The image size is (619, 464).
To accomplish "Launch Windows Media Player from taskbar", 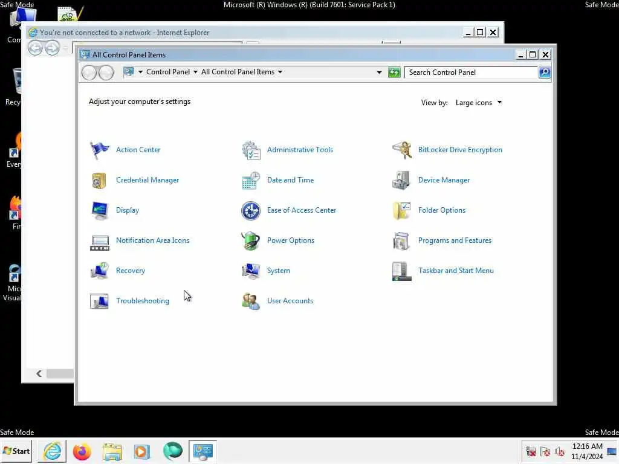I will point(142,451).
